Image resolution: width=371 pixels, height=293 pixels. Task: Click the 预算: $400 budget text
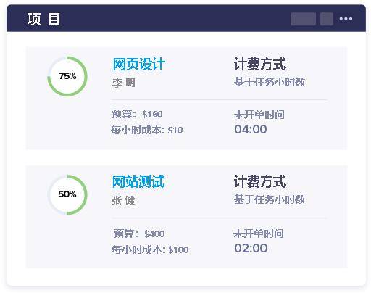coord(139,234)
